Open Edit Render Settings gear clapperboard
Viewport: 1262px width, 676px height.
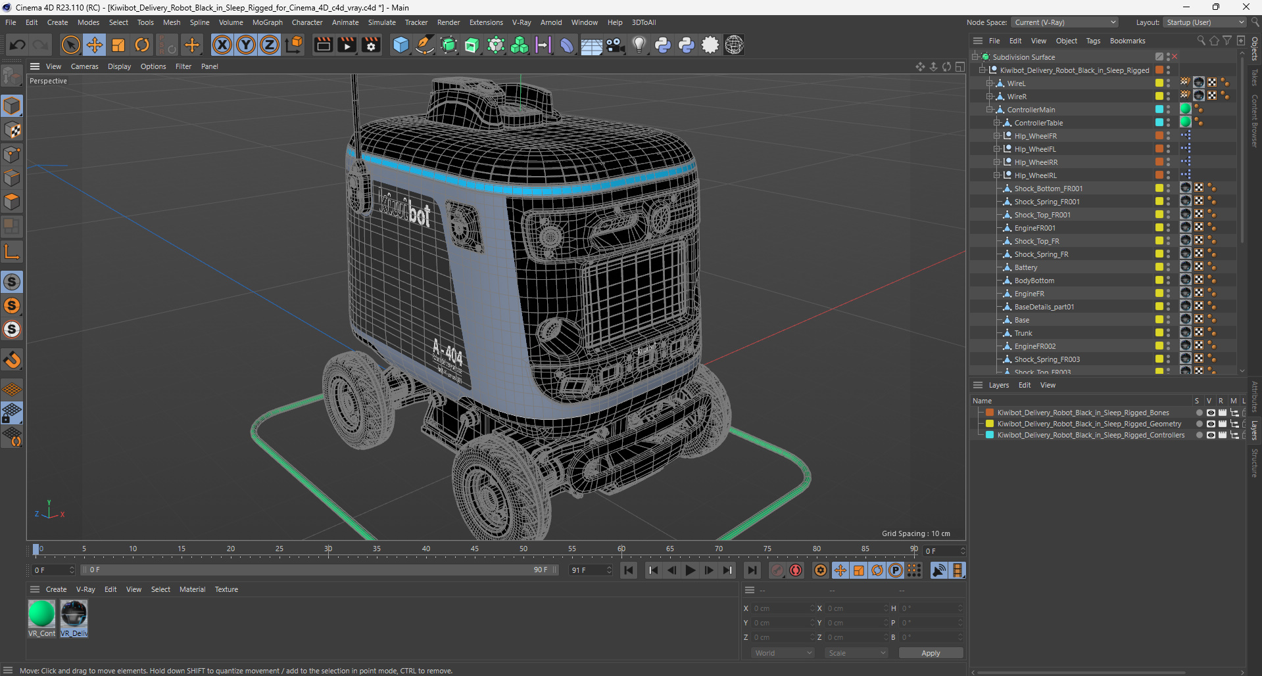click(x=372, y=45)
